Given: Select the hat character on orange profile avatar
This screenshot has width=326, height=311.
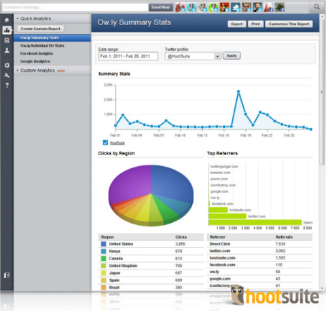Looking at the screenshot, I should 224,7.
